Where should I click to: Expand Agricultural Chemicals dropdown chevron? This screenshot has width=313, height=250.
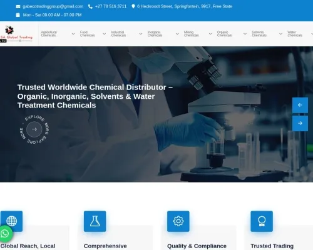73,34
